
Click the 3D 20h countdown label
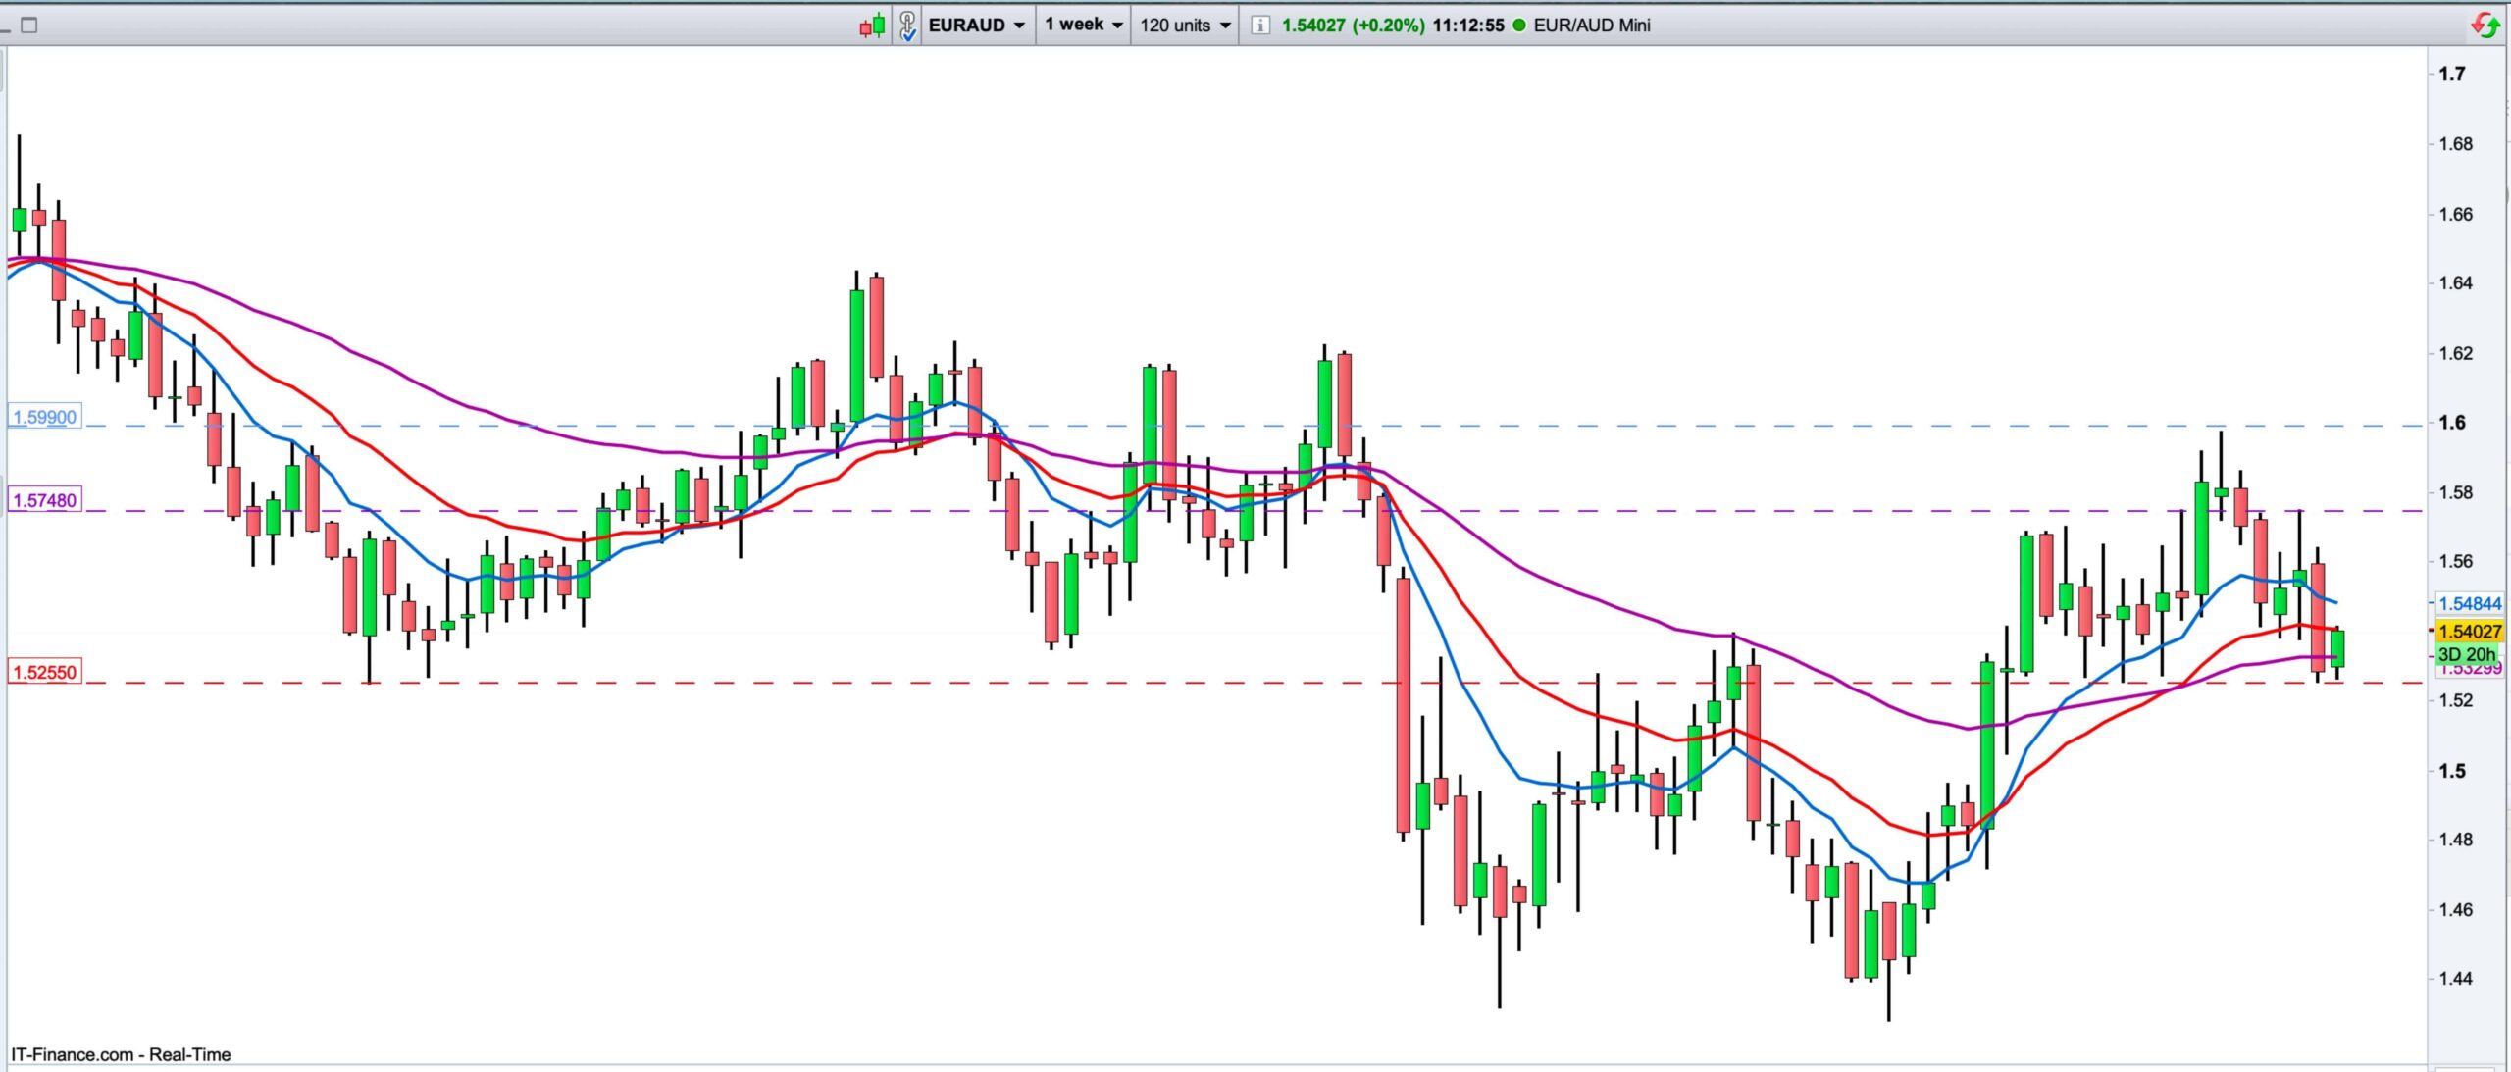[2466, 654]
